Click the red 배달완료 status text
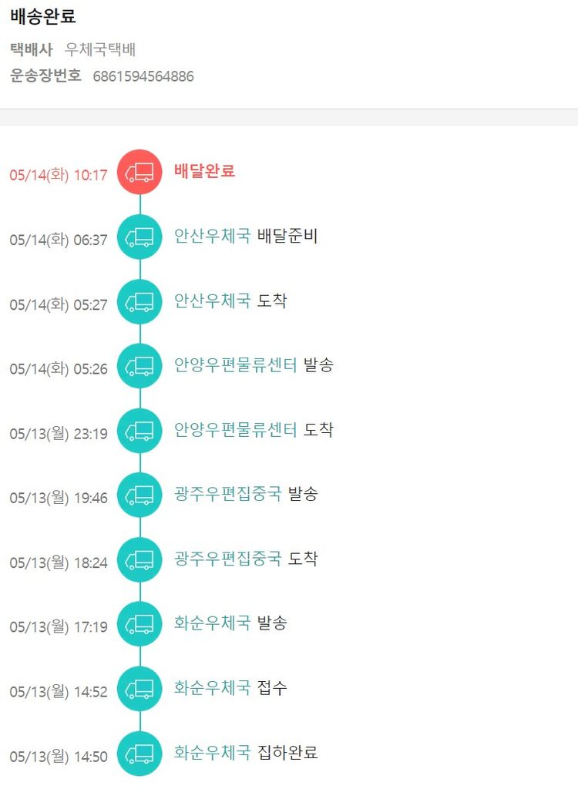 click(204, 171)
